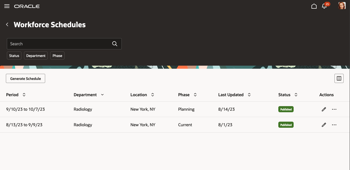Open the Phase filter dropdown

57,55
